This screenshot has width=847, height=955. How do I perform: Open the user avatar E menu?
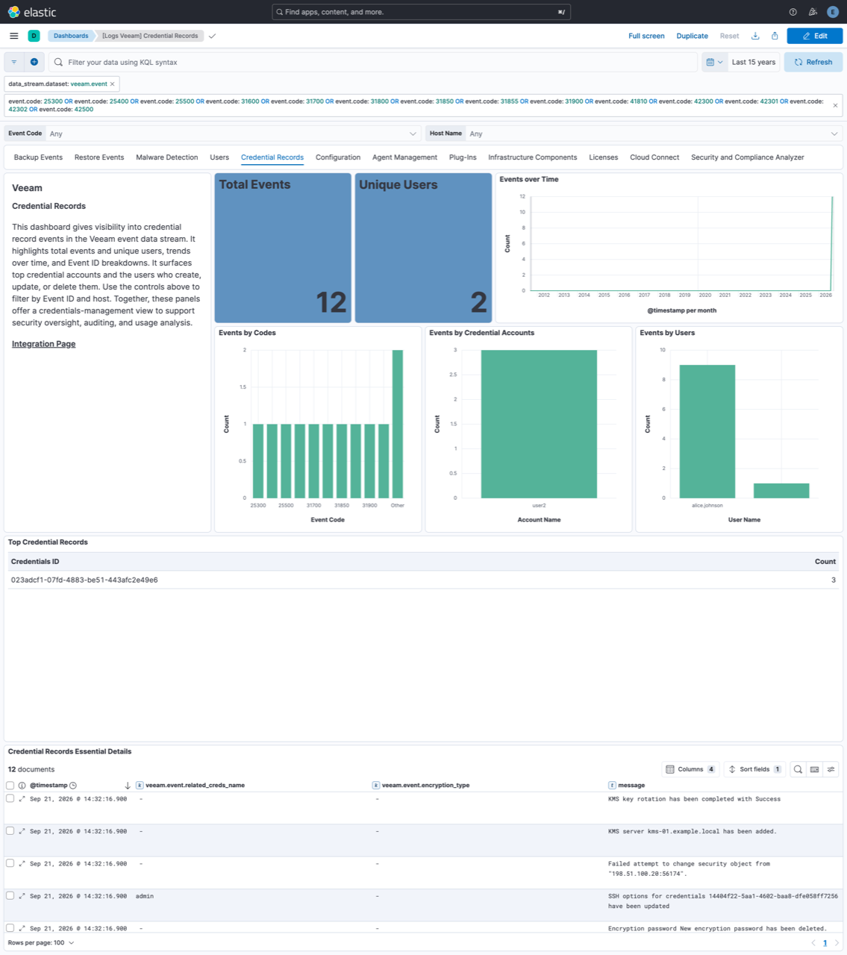[833, 12]
